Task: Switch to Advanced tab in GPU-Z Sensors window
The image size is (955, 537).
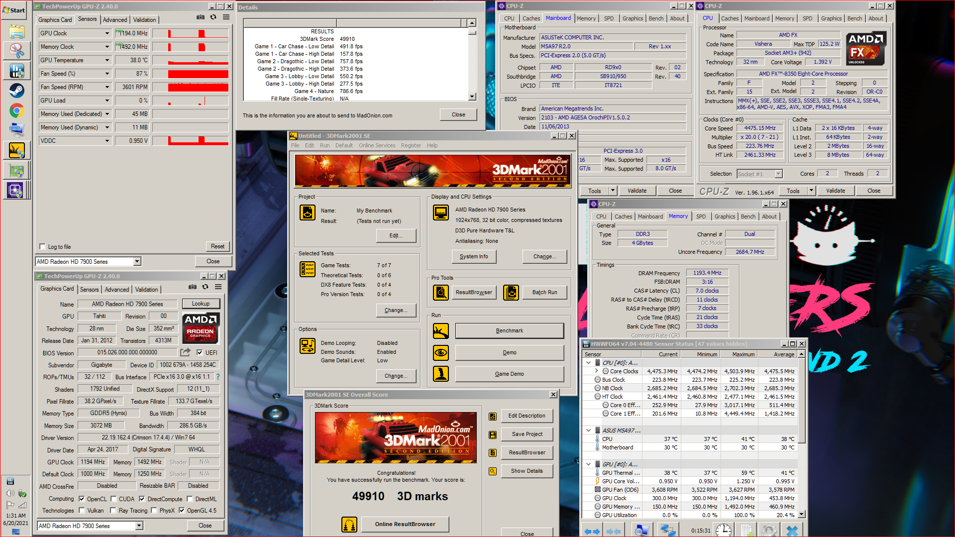Action: point(115,20)
